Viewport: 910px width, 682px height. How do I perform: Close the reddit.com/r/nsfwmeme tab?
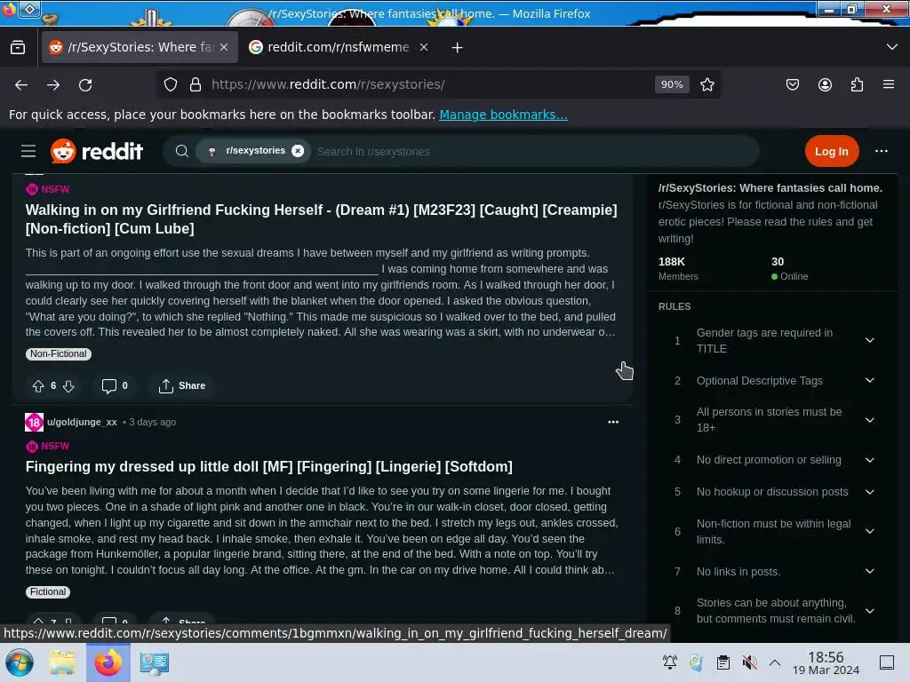coord(424,48)
